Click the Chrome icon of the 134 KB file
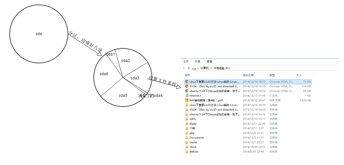Image resolution: width=344 pixels, height=165 pixels. 187,86
